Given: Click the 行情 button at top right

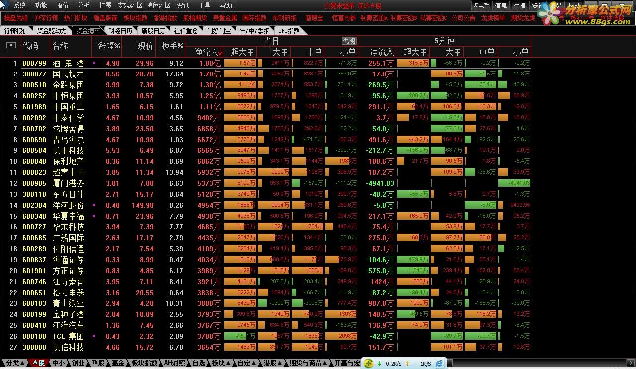Looking at the screenshot, I should tap(520, 6).
